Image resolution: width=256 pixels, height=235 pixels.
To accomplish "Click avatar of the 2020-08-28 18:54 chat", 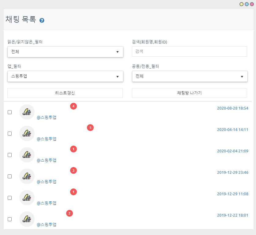I will click(27, 112).
